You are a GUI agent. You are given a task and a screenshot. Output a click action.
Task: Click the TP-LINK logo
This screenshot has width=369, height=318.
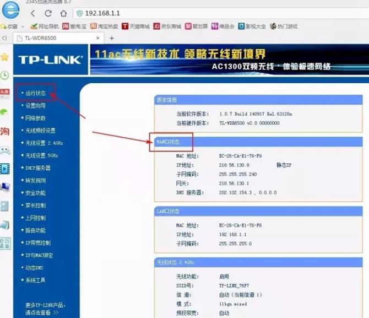(51, 60)
